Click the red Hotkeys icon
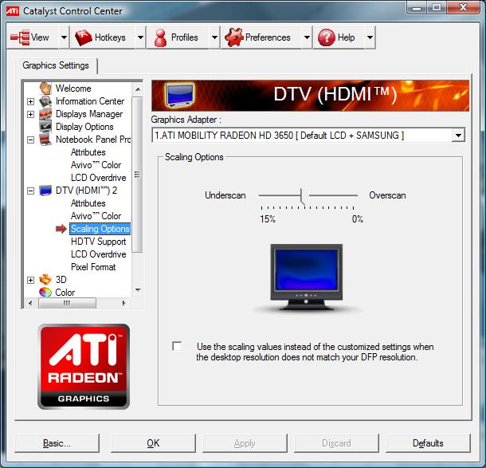 pyautogui.click(x=84, y=37)
